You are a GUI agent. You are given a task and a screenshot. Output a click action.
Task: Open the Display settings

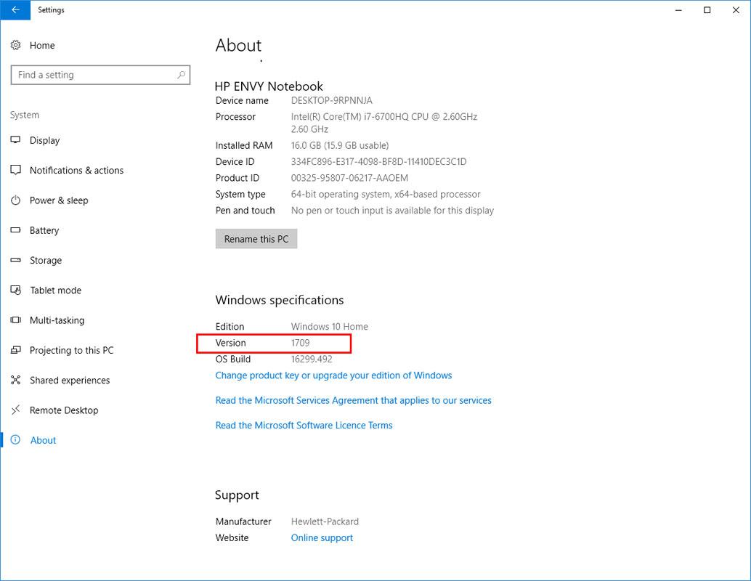click(44, 140)
